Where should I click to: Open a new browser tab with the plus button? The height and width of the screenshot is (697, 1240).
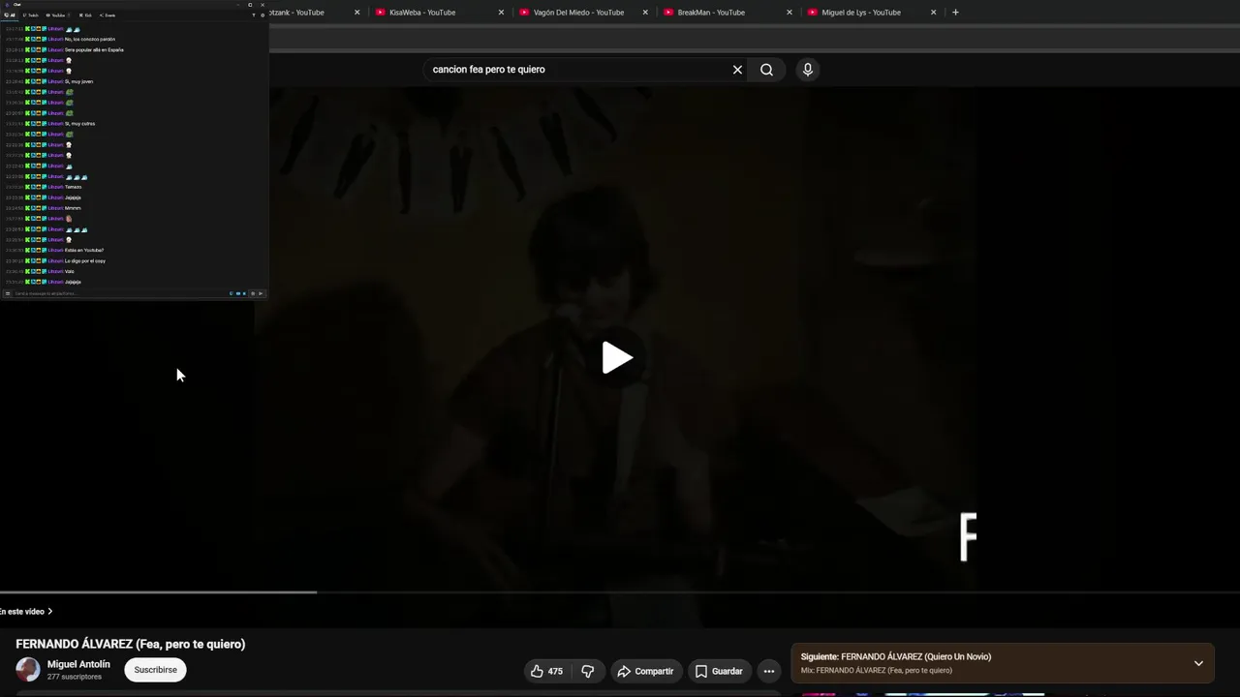[x=955, y=13]
